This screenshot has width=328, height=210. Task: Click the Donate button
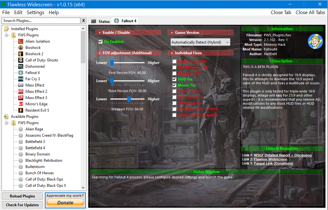65,202
